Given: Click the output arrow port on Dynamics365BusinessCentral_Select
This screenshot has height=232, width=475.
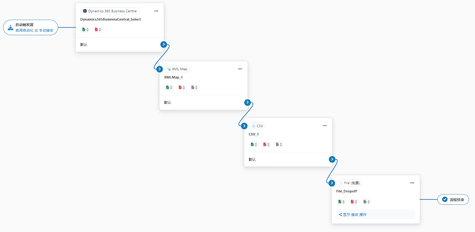Looking at the screenshot, I should click(x=164, y=45).
